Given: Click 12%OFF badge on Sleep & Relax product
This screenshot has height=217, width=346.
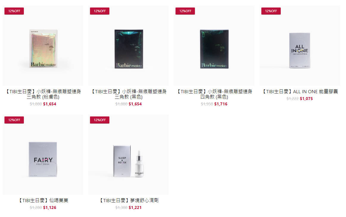Looking at the screenshot, I should (x=100, y=120).
